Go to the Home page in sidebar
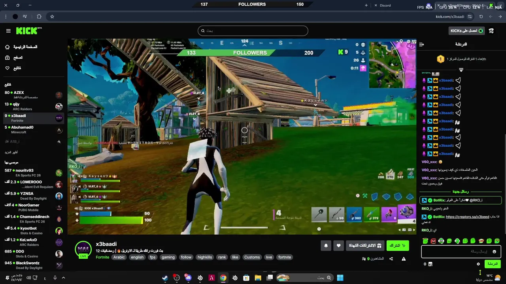Viewport: 506px width, 284px height. pos(21,47)
